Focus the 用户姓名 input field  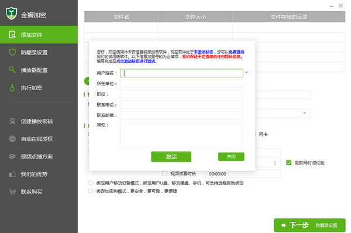[181, 73]
